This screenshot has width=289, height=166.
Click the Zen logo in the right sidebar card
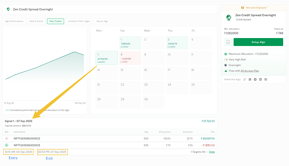(x=229, y=18)
